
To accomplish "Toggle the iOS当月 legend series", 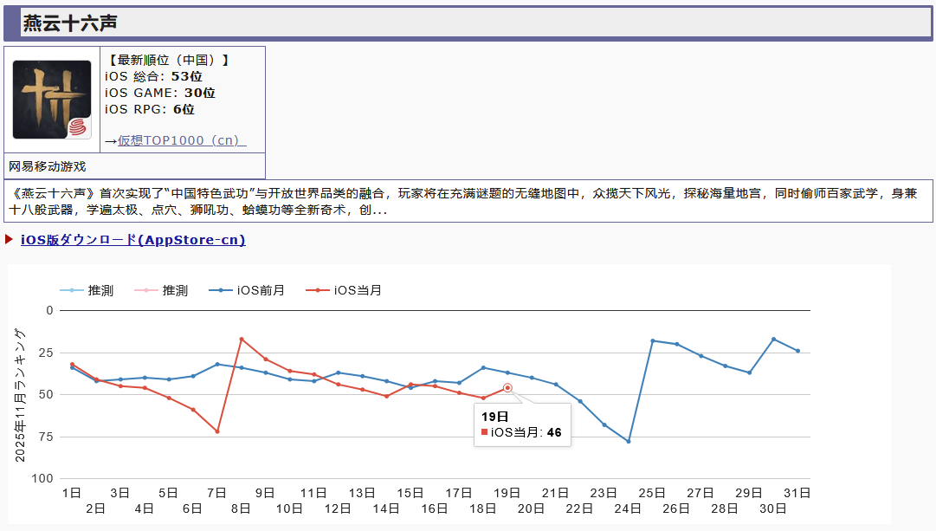I will pos(344,290).
